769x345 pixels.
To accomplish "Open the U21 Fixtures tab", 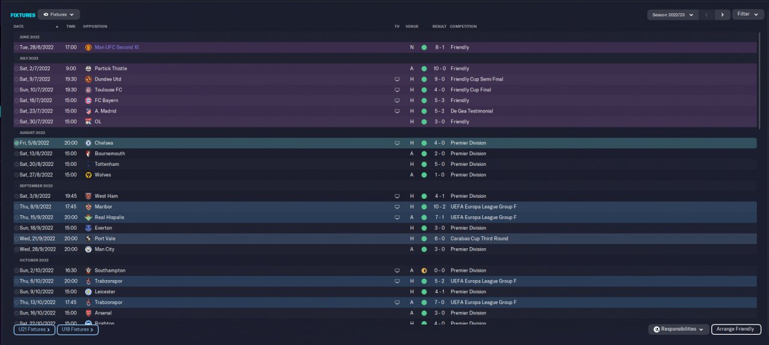I will point(34,329).
